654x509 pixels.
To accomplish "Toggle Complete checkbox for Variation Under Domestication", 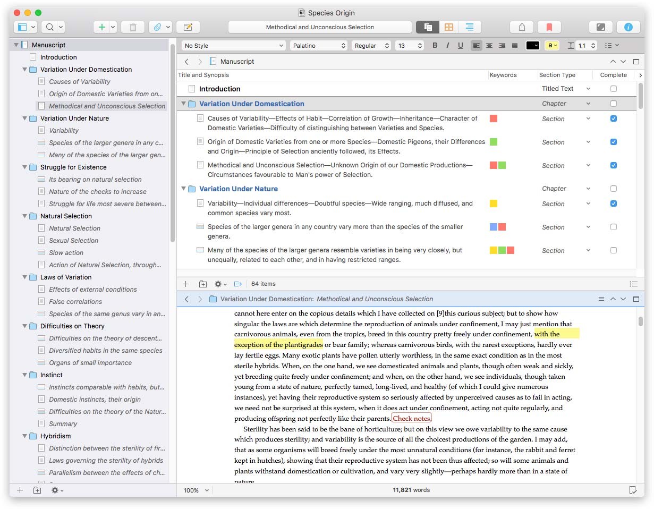I will tap(614, 104).
